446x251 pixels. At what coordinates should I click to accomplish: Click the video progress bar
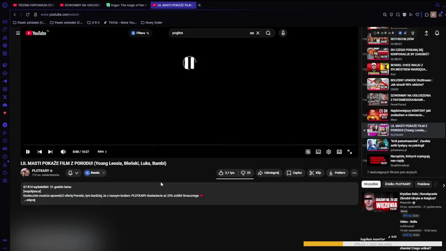click(x=190, y=144)
